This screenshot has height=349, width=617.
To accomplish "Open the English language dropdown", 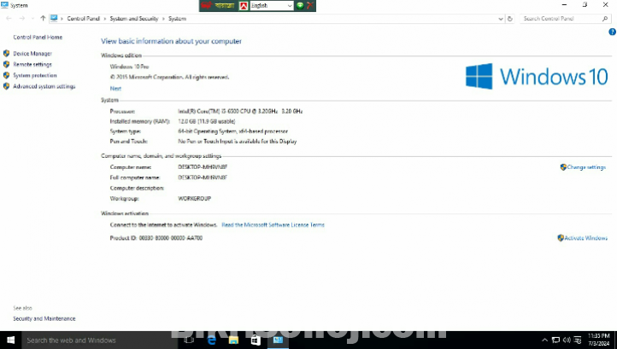I will click(x=272, y=5).
